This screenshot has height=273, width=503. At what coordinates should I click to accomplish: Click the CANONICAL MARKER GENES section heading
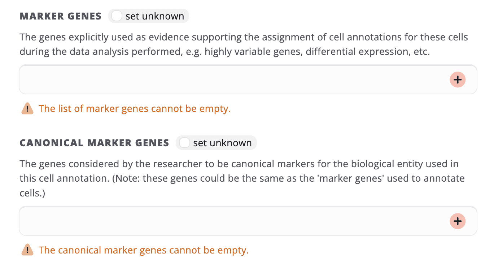(x=94, y=143)
